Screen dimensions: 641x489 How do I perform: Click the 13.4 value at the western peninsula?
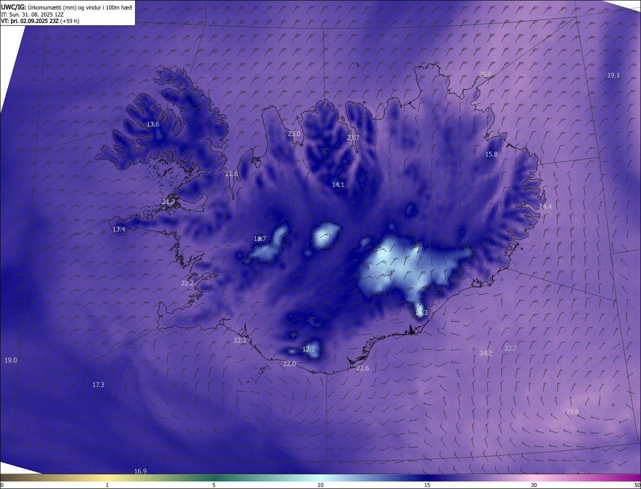(119, 229)
